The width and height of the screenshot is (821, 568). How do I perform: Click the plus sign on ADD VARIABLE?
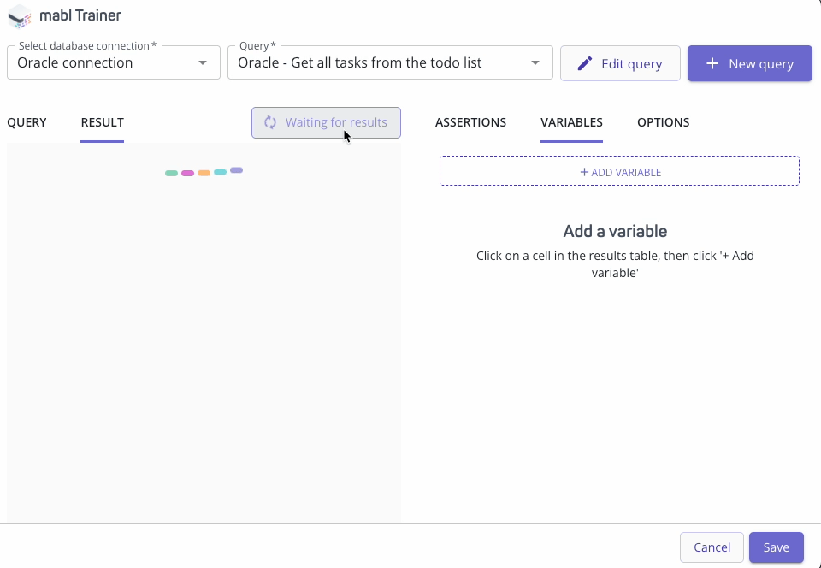(x=584, y=172)
